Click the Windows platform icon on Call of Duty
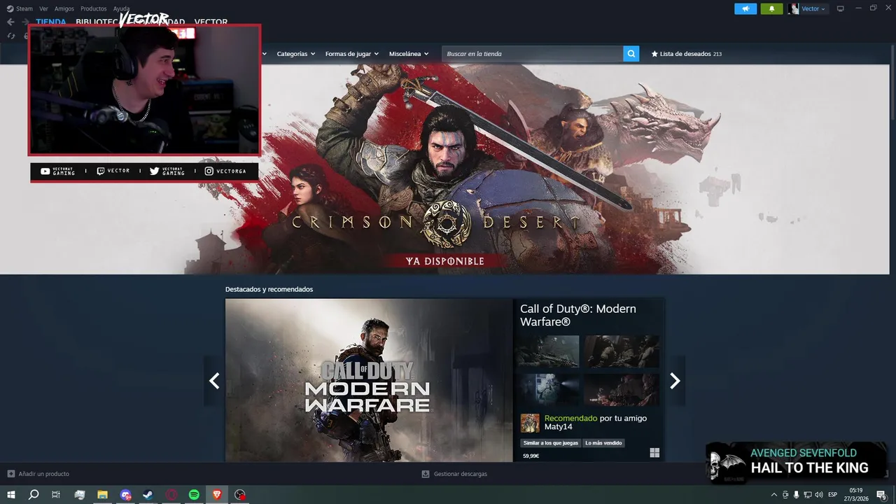The width and height of the screenshot is (896, 504). (654, 453)
